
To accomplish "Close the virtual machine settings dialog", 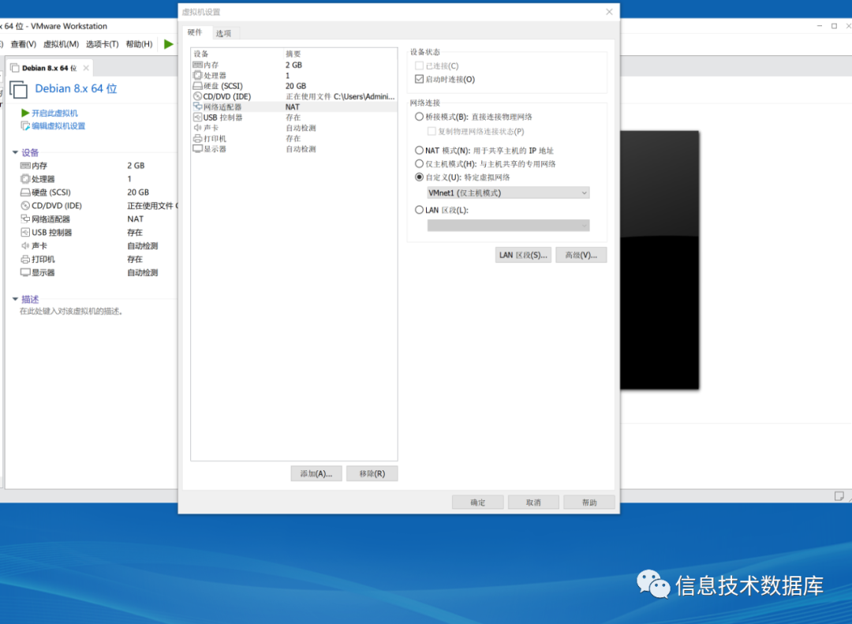I will 609,12.
